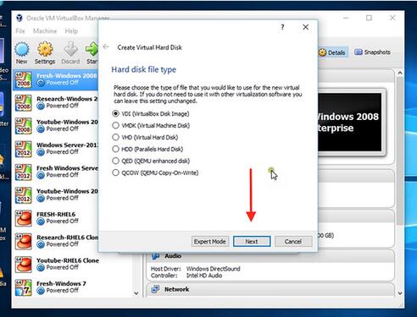Click Fresh-Windows 7 name text
This screenshot has height=317, width=417.
click(x=61, y=284)
